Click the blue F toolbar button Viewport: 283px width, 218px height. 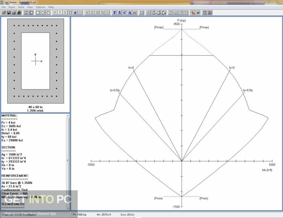(x=114, y=13)
